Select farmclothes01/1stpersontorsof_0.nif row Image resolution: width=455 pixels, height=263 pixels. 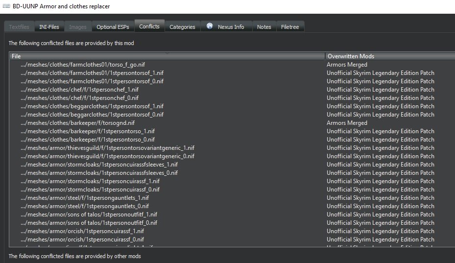pyautogui.click(x=232, y=81)
